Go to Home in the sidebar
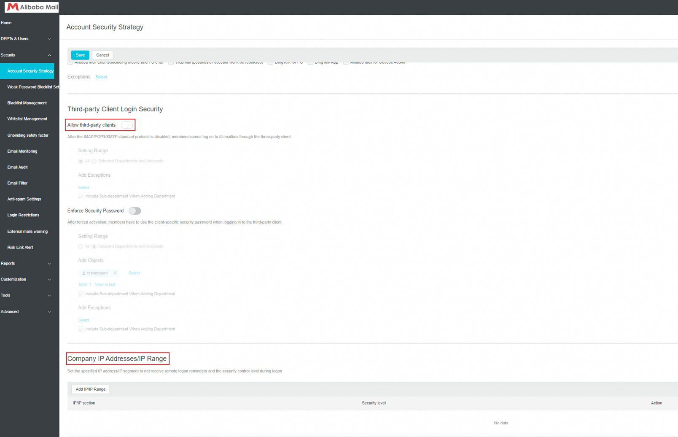678x437 pixels. pyautogui.click(x=6, y=23)
